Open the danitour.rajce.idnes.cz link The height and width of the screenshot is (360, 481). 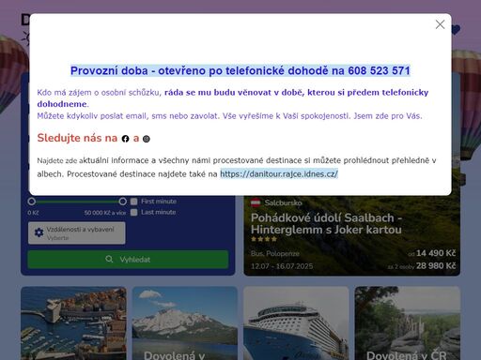[x=279, y=173]
